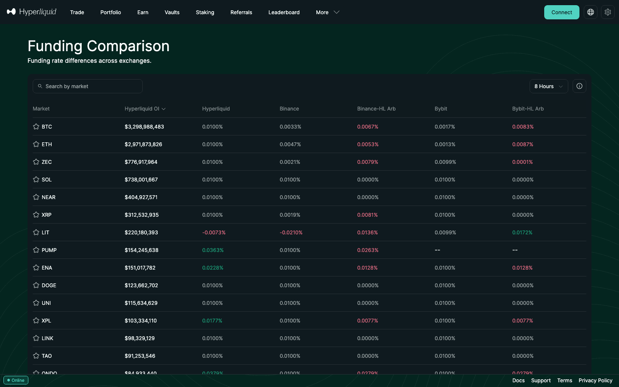Navigate to Leaderboard
619x387 pixels.
284,12
